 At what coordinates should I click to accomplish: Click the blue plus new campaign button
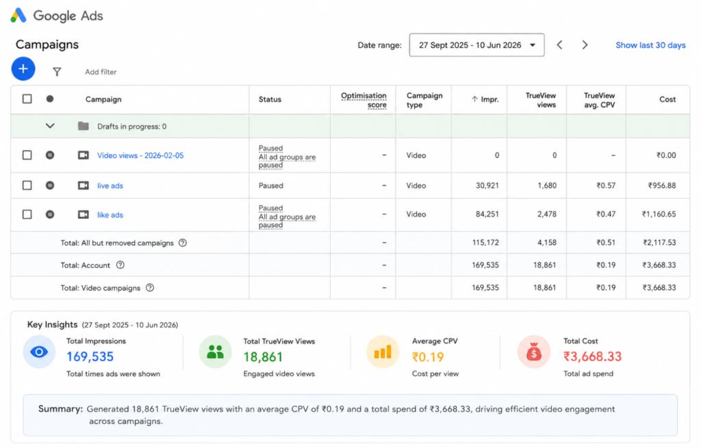[23, 69]
